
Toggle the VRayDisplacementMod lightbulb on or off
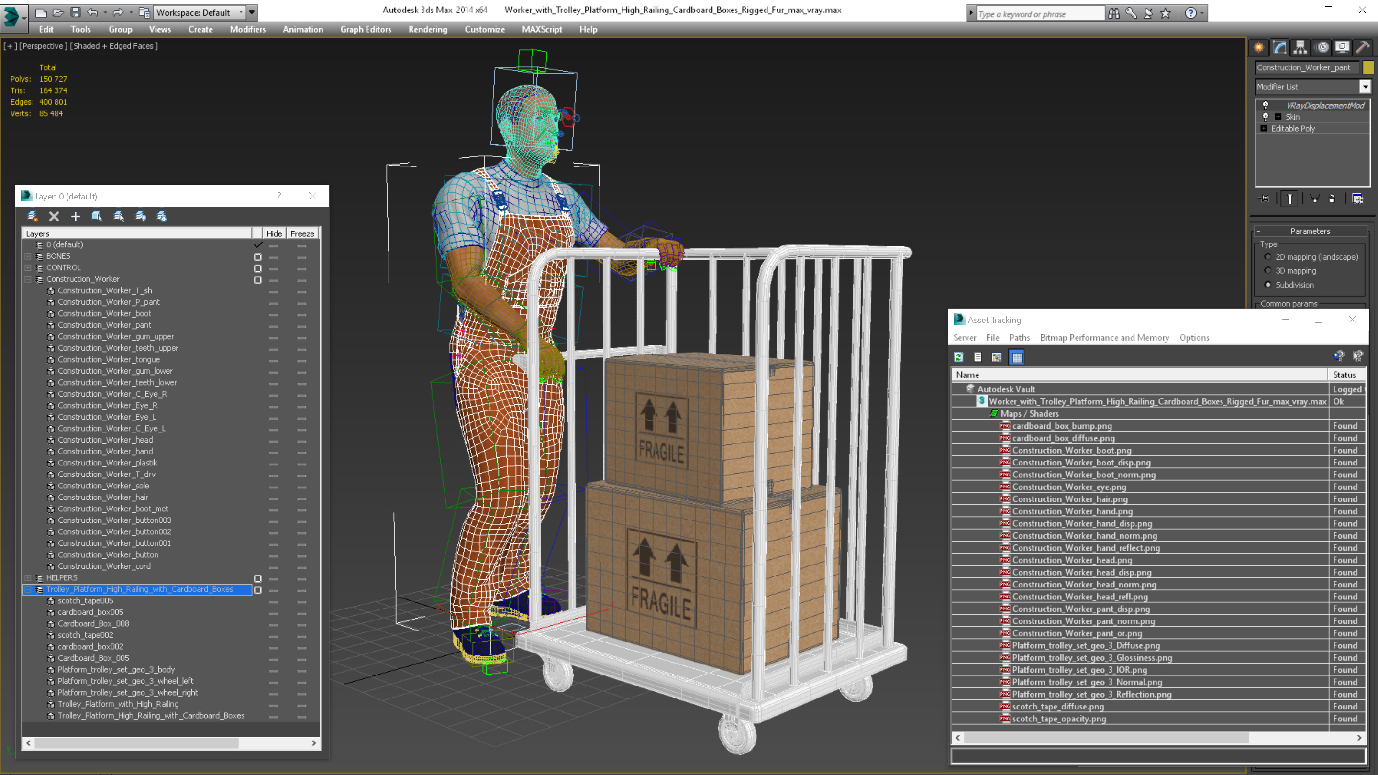click(1265, 105)
